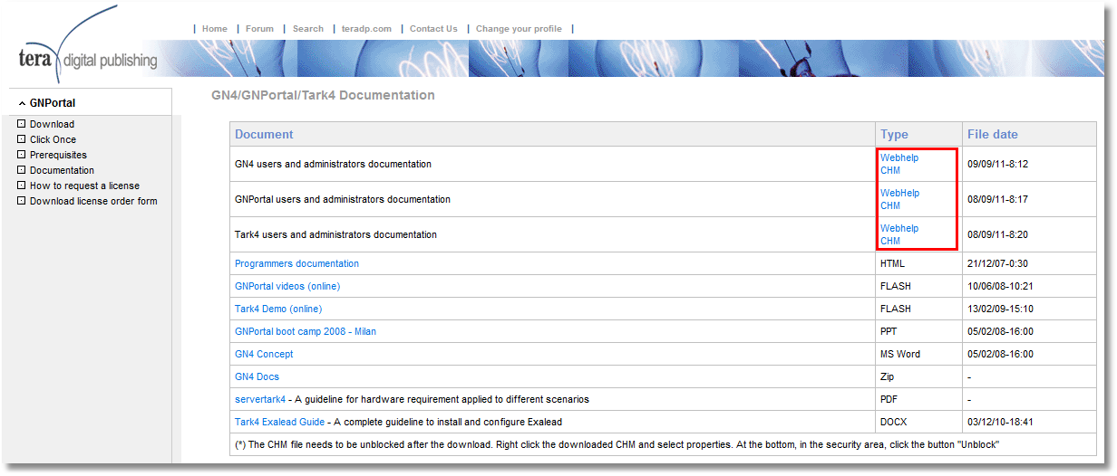Download the GN4 Docs zip link
1117x476 pixels.
[x=257, y=376]
